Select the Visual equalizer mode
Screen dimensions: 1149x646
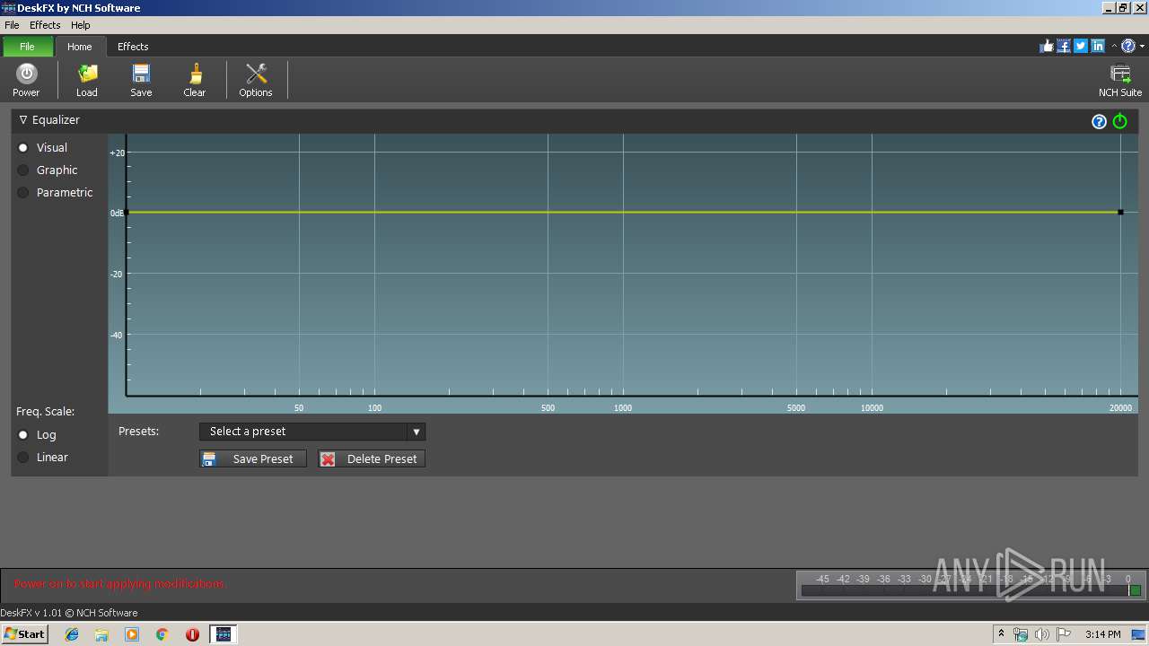pyautogui.click(x=43, y=147)
